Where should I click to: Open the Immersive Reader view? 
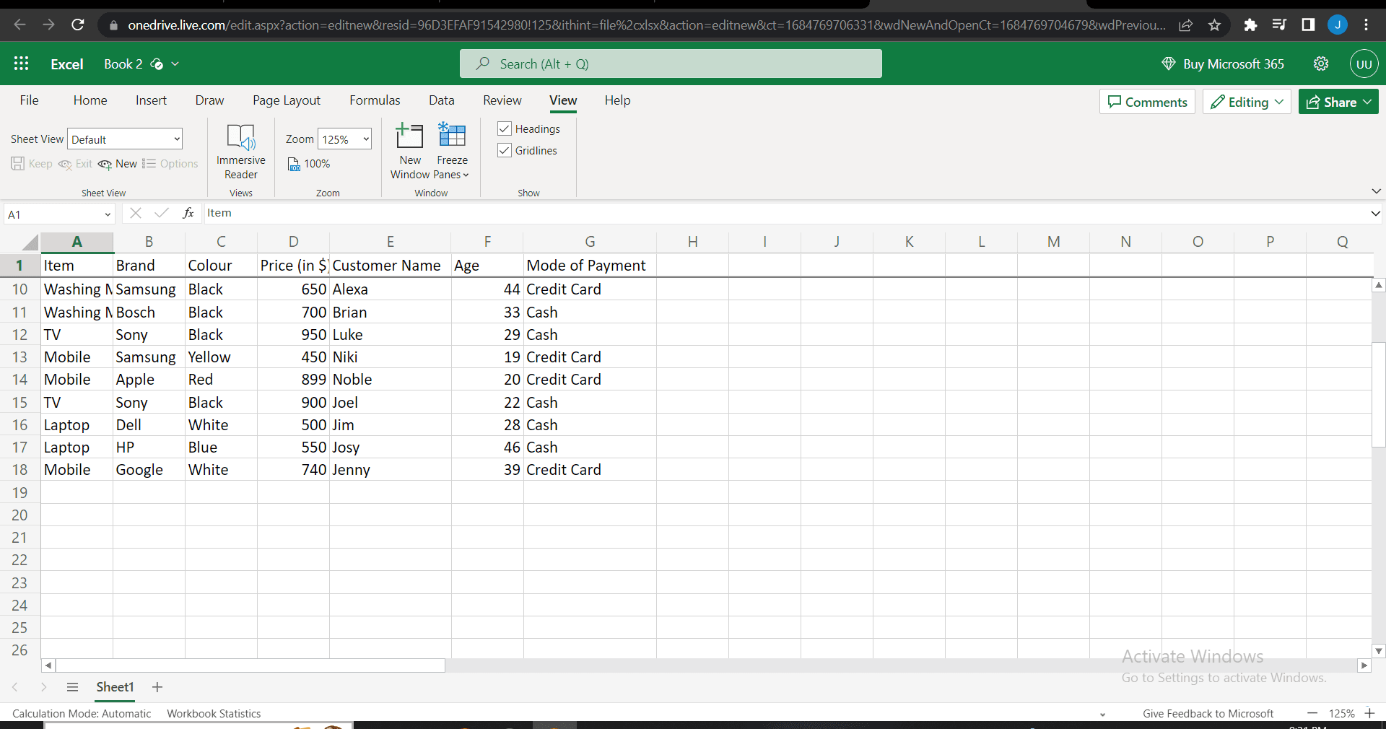tap(240, 152)
